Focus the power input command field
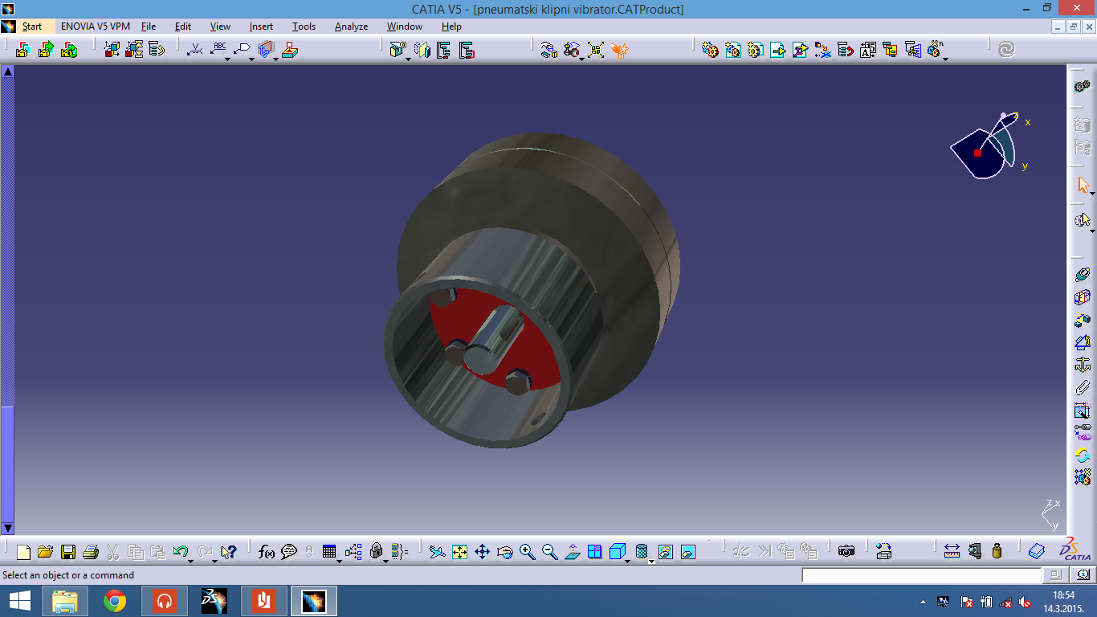The height and width of the screenshot is (617, 1097). [922, 575]
